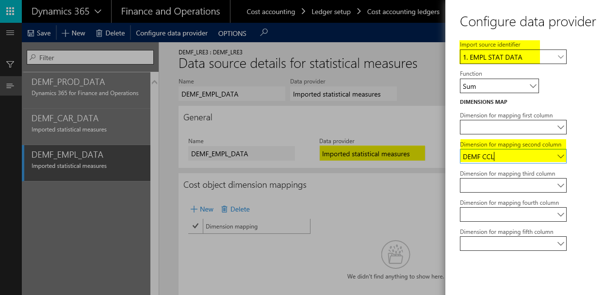Click the search magnifier in action bar

click(263, 33)
